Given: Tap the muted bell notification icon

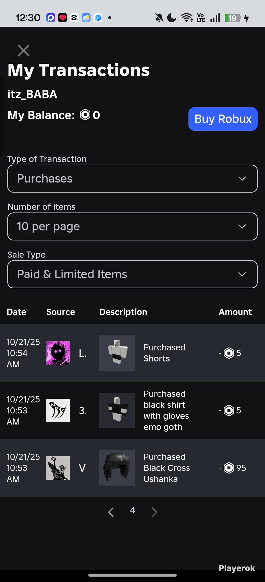Looking at the screenshot, I should tap(159, 18).
